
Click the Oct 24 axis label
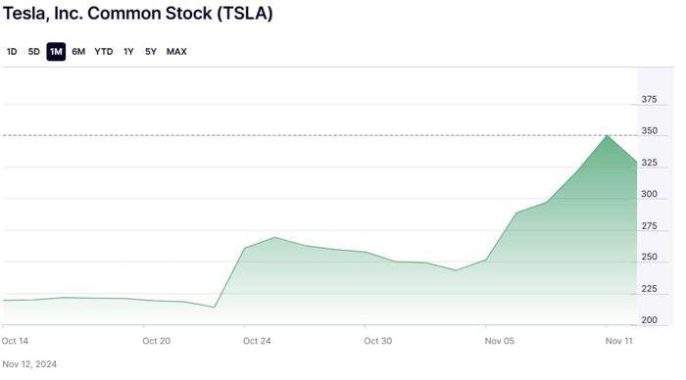tap(257, 341)
